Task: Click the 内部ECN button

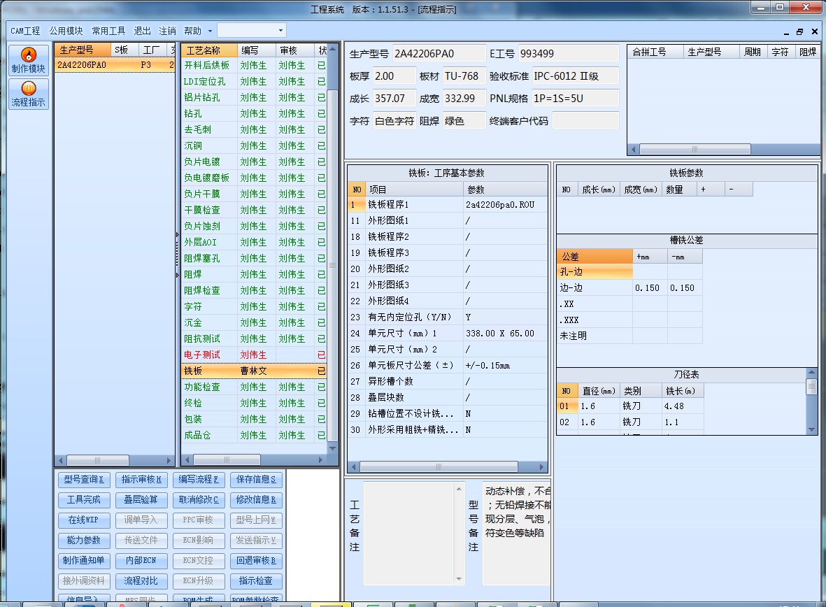Action: 141,561
